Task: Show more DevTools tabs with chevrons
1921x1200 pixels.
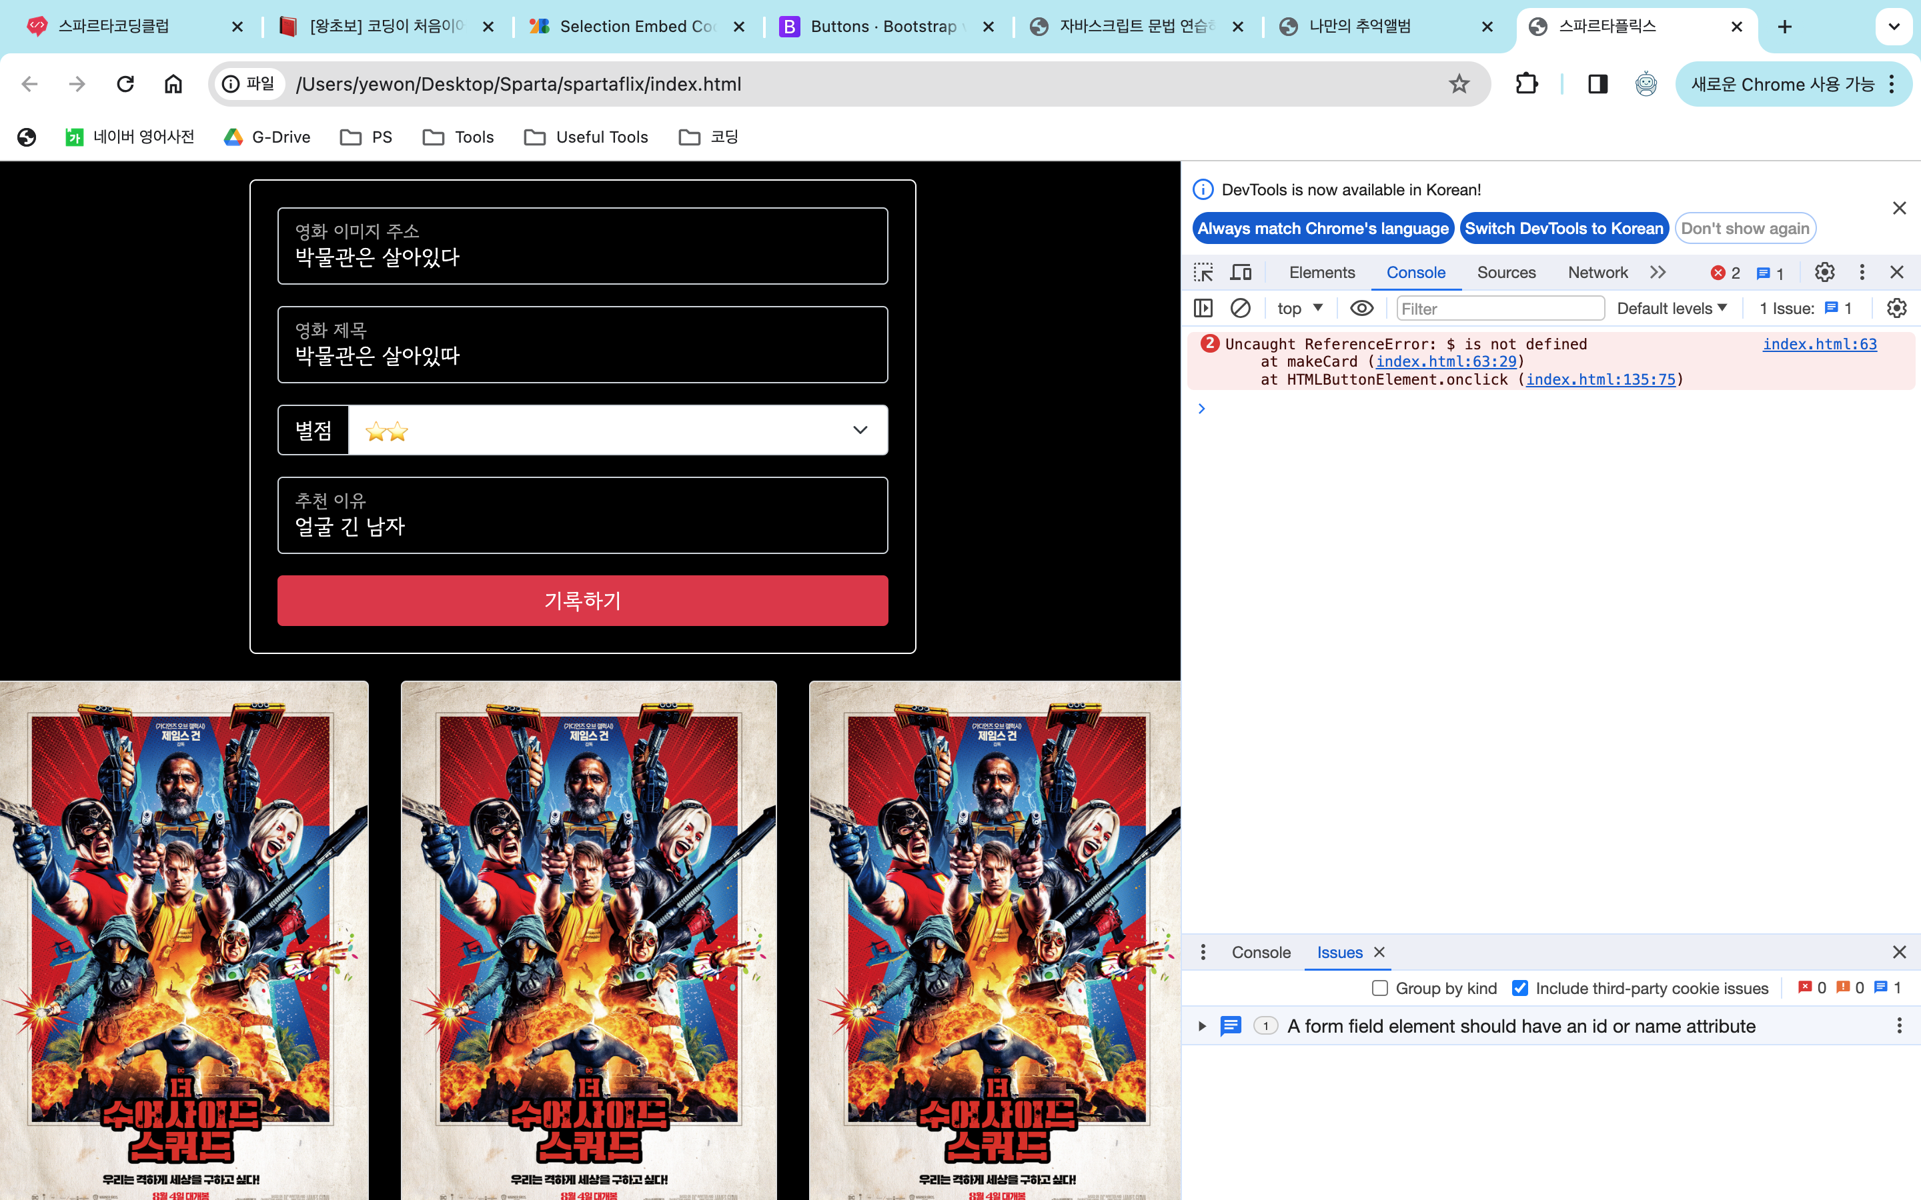Action: pyautogui.click(x=1658, y=273)
